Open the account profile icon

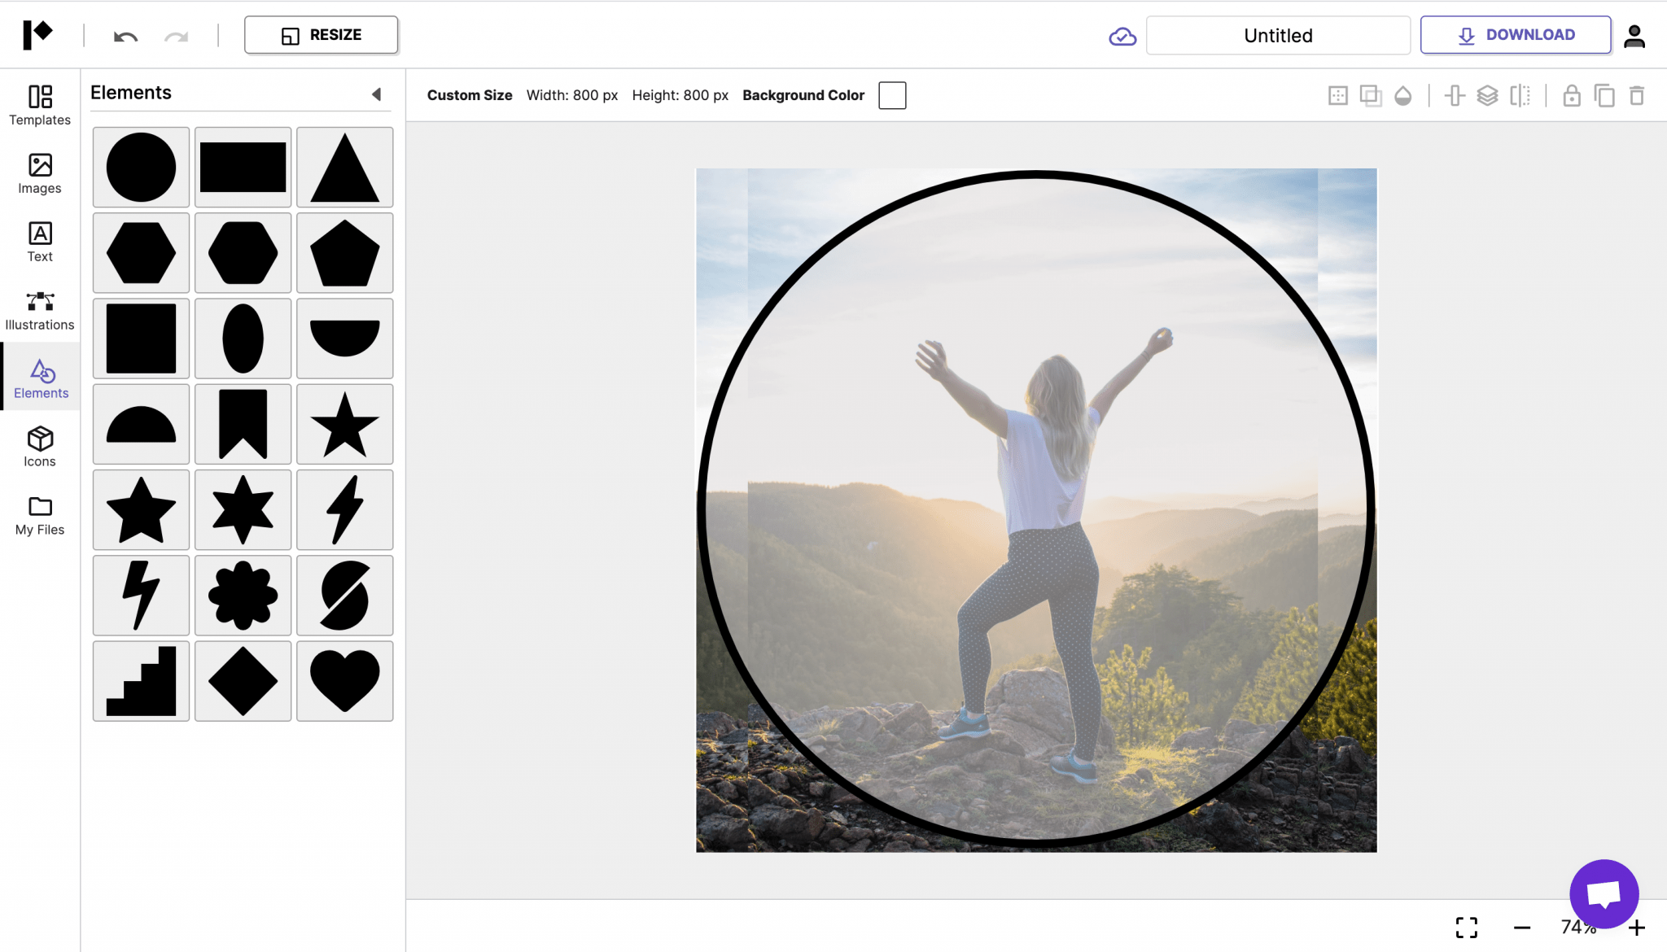[x=1635, y=35]
